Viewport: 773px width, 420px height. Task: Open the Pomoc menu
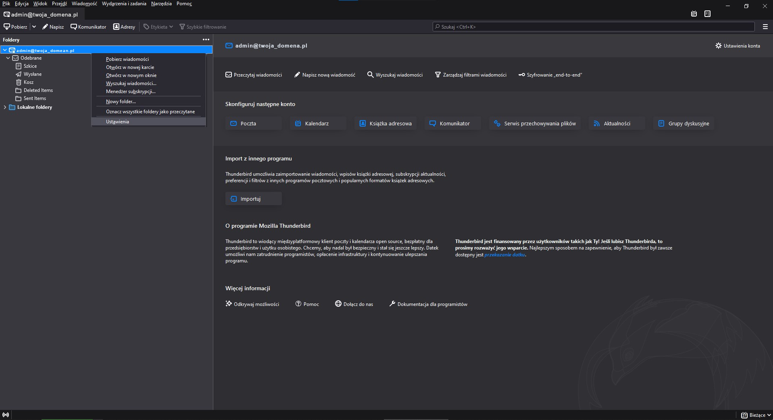coord(184,4)
